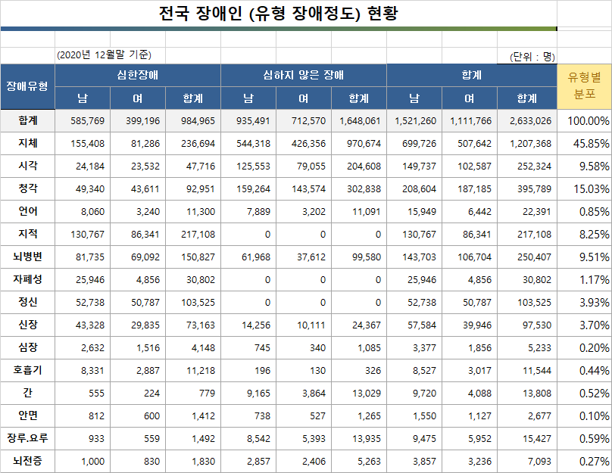Select the cell showing 8,542
612x473 pixels.
tap(248, 438)
